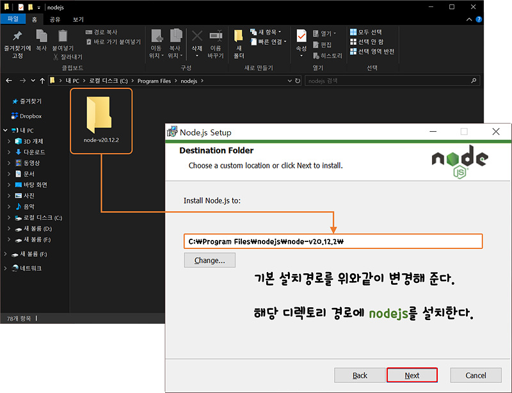The height and width of the screenshot is (393, 512).
Task: Click the install path field in Setup
Action: click(333, 241)
